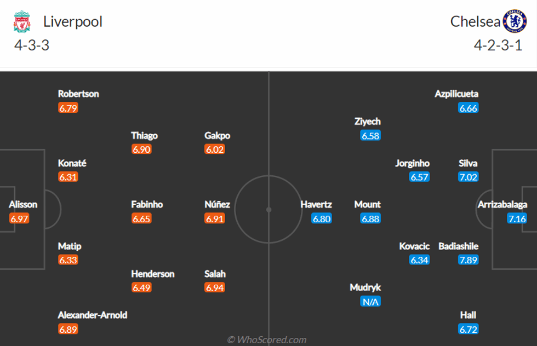Open Alisson's player profile
The image size is (537, 346).
(x=23, y=205)
